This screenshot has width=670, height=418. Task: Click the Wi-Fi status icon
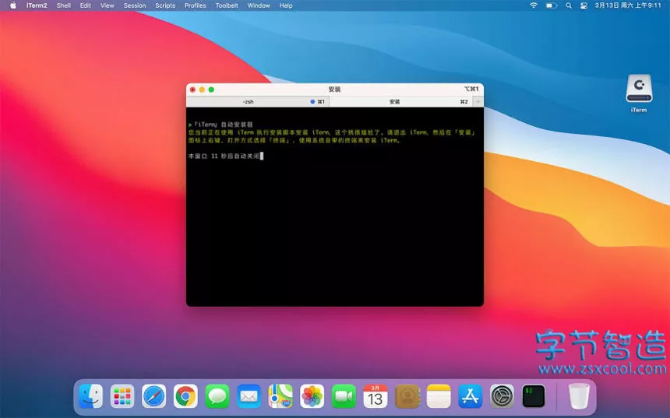(x=533, y=5)
